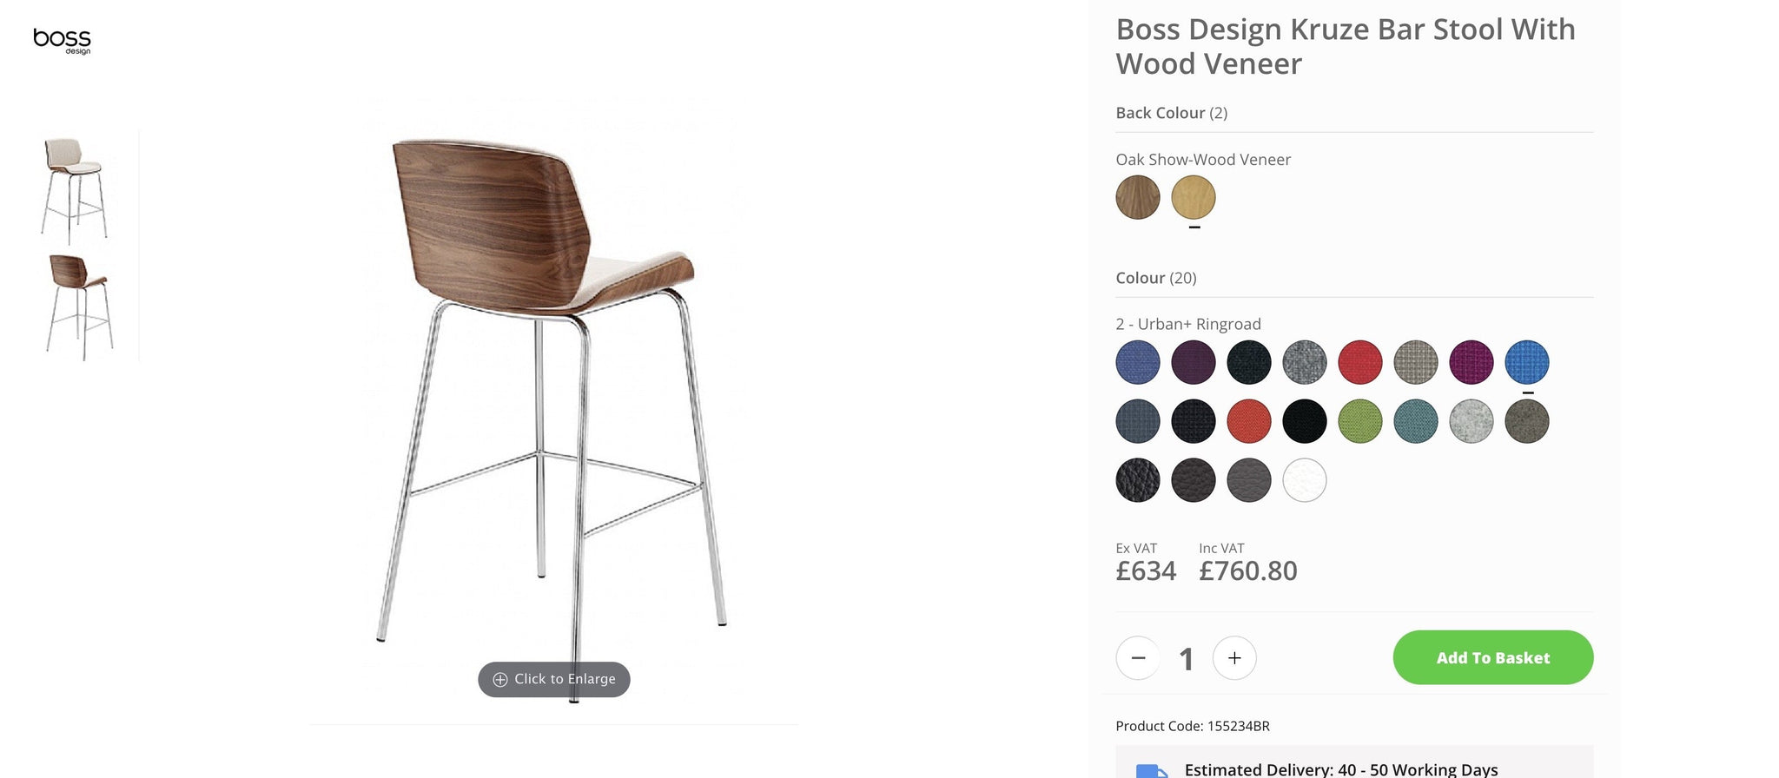Choose the light oak veneer back swatch
The width and height of the screenshot is (1779, 778).
(1194, 197)
